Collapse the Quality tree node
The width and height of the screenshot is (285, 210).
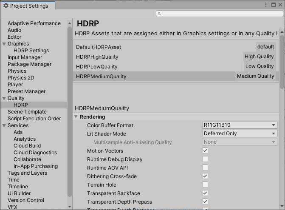coord(4,98)
